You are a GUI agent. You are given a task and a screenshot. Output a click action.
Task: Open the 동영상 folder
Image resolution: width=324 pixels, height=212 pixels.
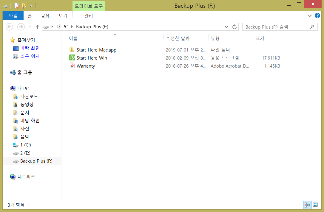click(27, 104)
